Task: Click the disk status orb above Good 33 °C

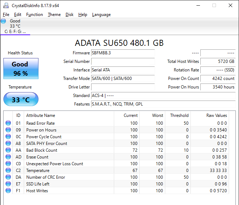Action: [3, 21]
